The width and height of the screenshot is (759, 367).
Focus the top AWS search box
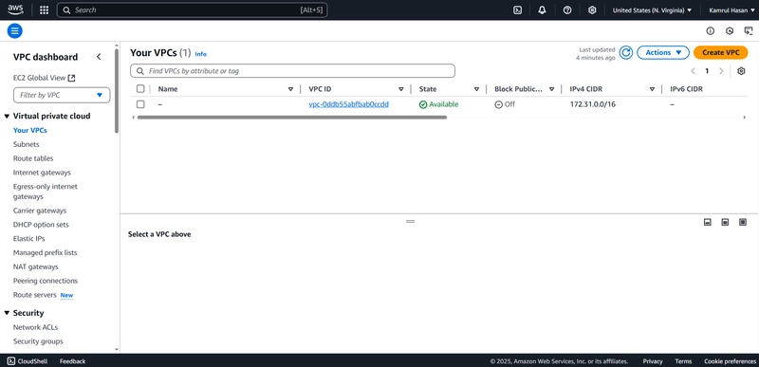[x=193, y=10]
